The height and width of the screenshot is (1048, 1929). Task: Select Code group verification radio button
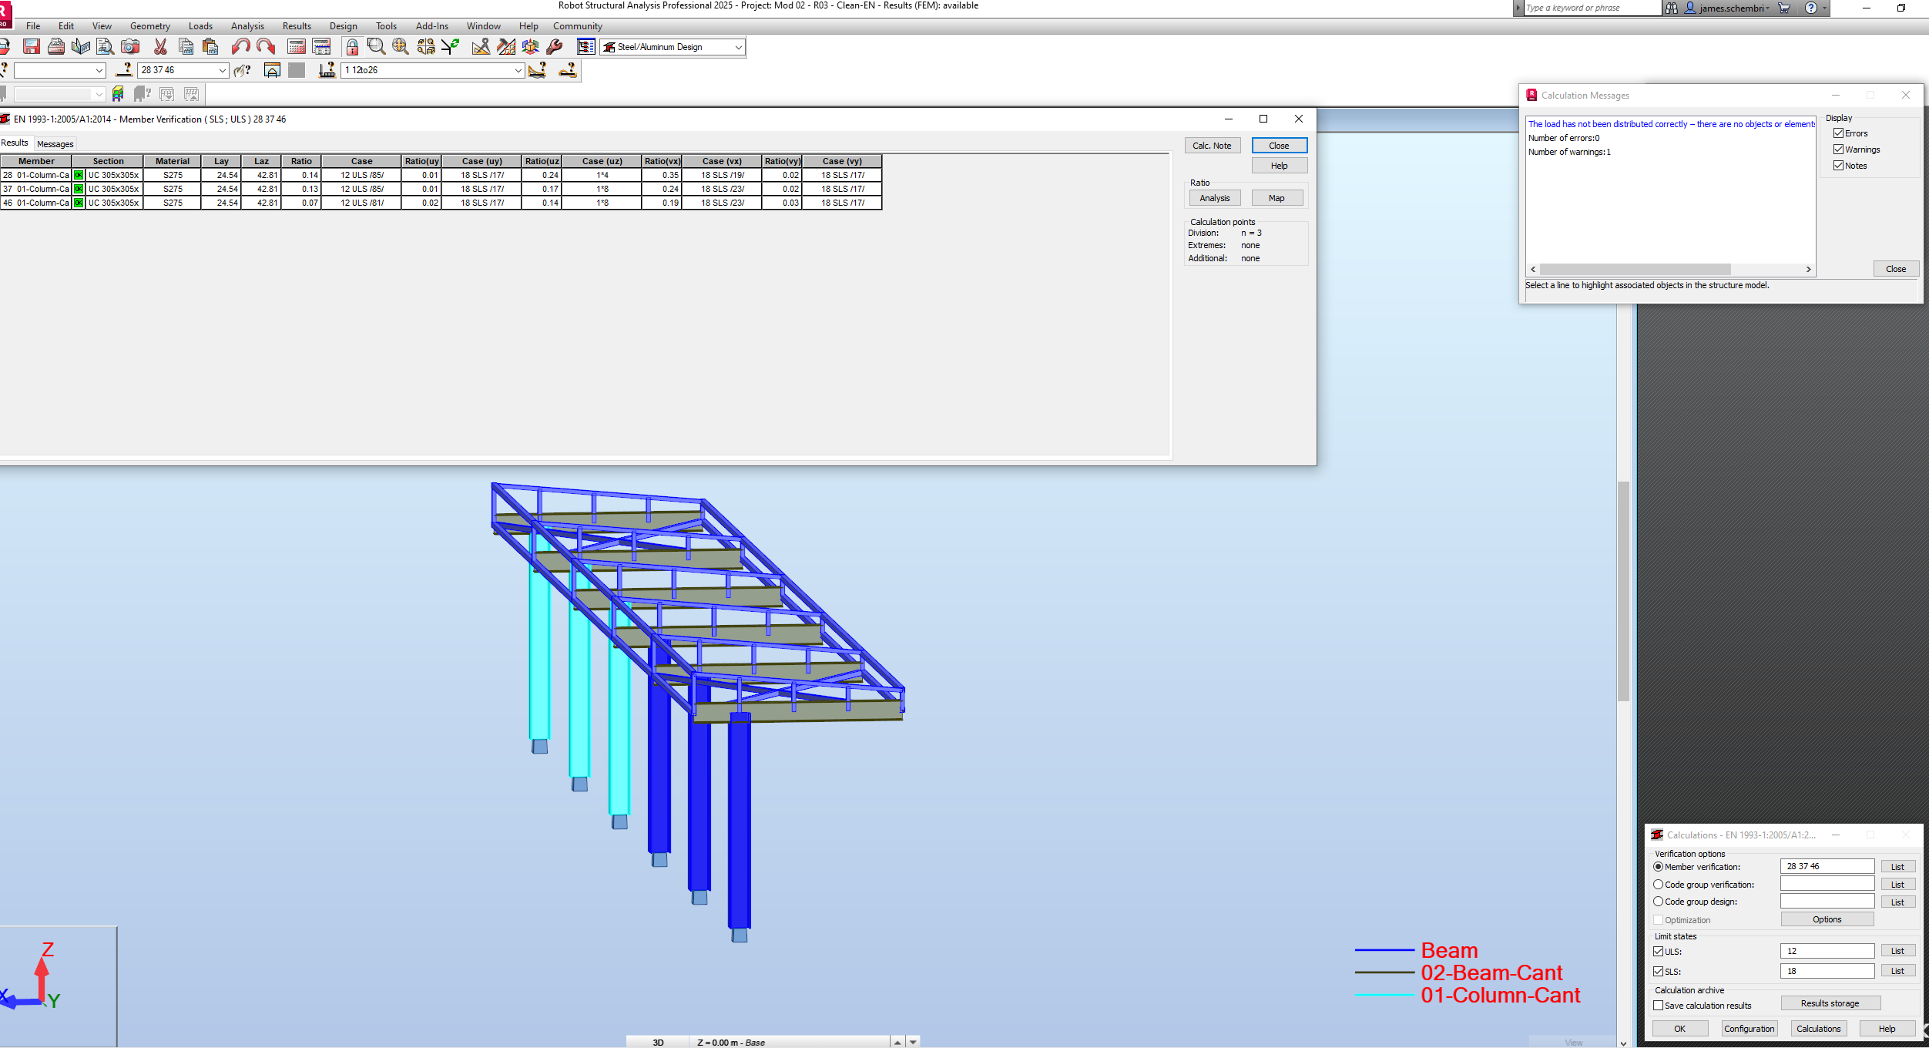tap(1658, 885)
